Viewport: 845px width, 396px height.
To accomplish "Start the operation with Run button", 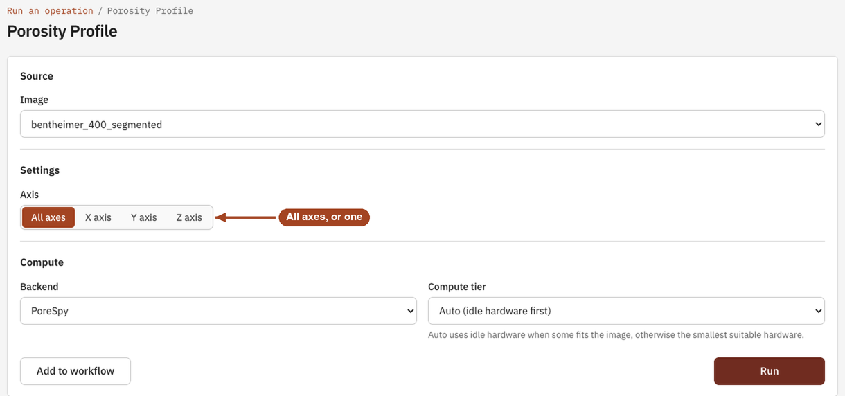I will (x=770, y=371).
